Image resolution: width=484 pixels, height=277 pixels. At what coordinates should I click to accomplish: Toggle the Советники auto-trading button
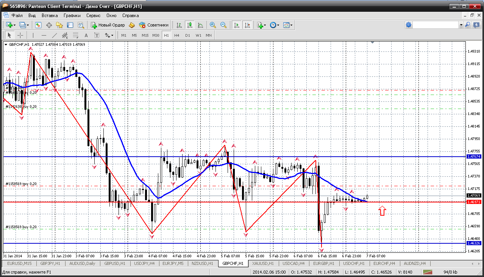pyautogui.click(x=154, y=25)
